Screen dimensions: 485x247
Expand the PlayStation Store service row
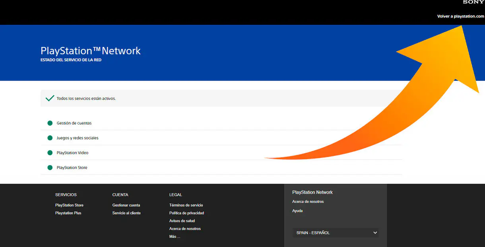pyautogui.click(x=221, y=167)
